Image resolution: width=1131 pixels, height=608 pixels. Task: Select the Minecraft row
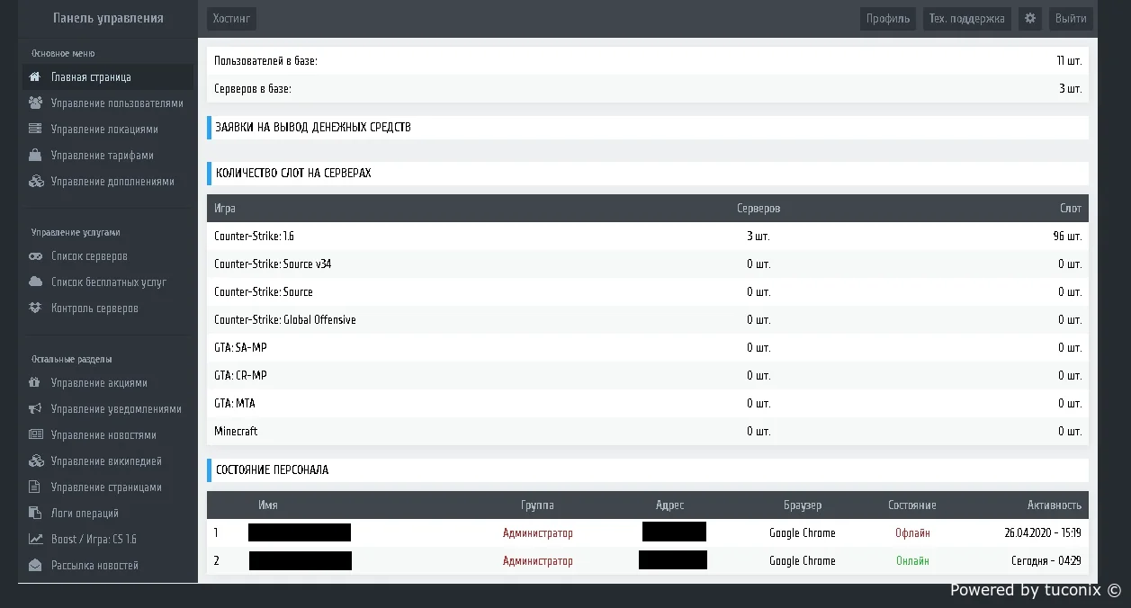[x=647, y=432]
